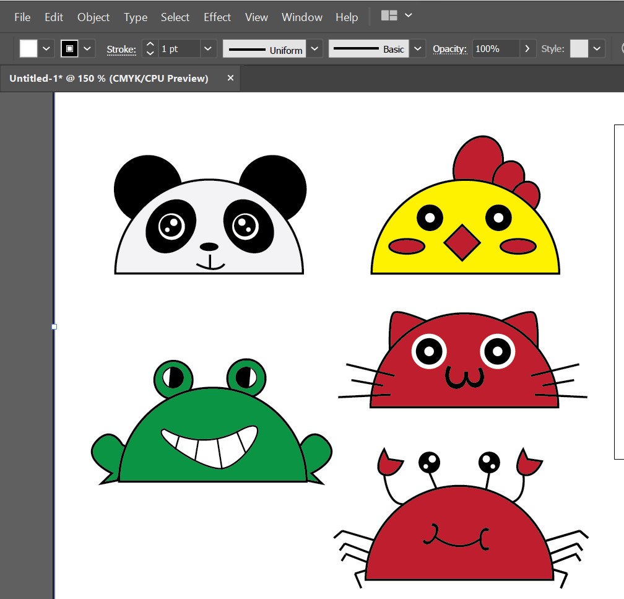The height and width of the screenshot is (599, 624).
Task: Expand the stroke weight dropdown
Action: [x=208, y=48]
